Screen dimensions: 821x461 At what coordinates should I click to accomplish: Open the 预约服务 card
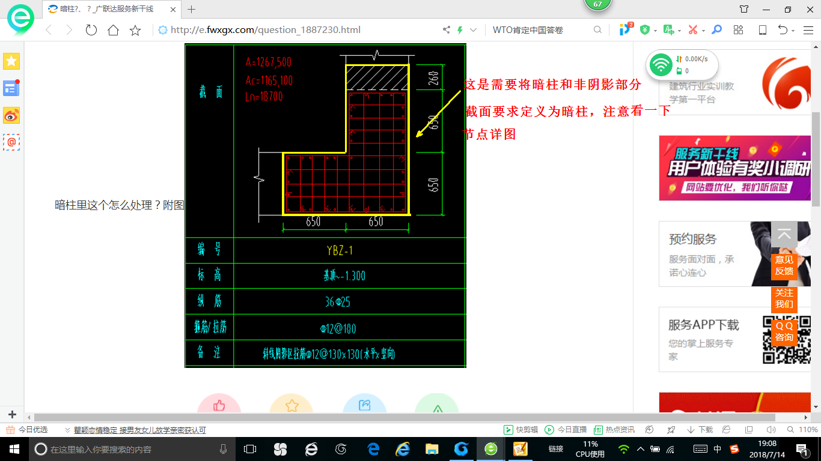[x=735, y=254]
